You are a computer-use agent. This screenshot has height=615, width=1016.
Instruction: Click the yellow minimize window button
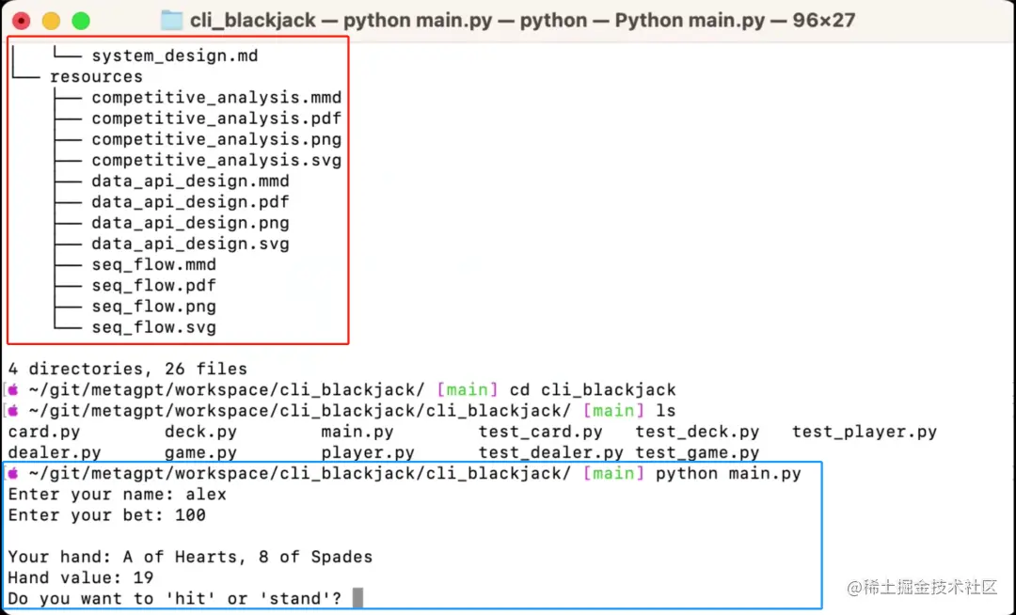[51, 21]
